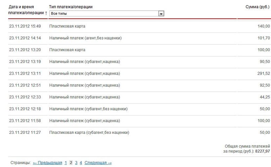Screen dimensions: 271x167
Task: Click the dropdown arrow button of type filter
Action: coord(161,14)
